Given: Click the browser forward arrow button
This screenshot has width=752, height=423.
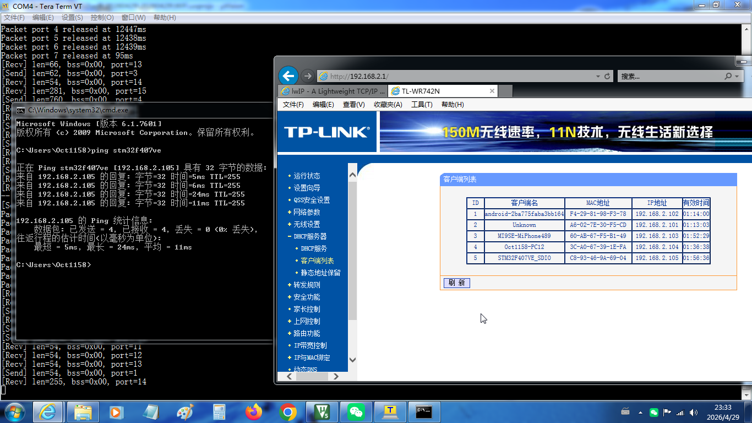Looking at the screenshot, I should [308, 76].
